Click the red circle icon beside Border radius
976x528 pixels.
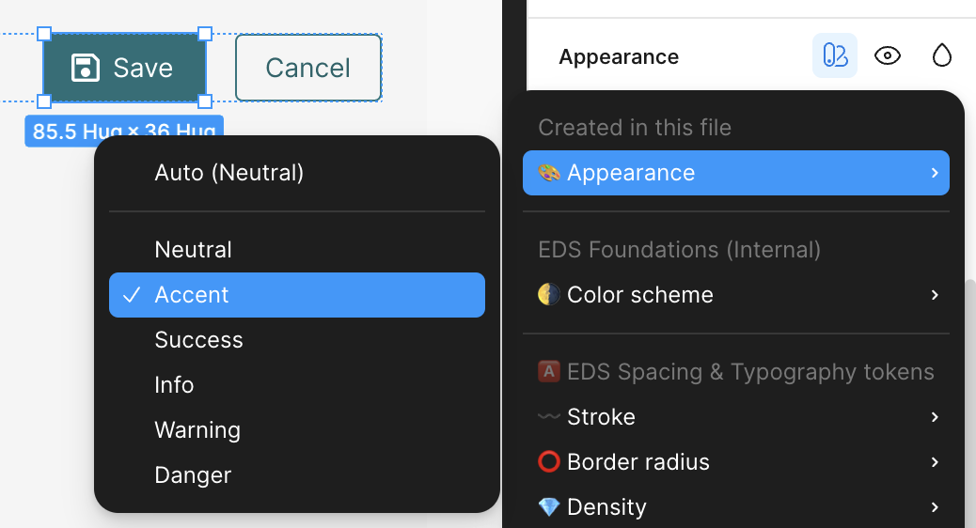pyautogui.click(x=548, y=462)
